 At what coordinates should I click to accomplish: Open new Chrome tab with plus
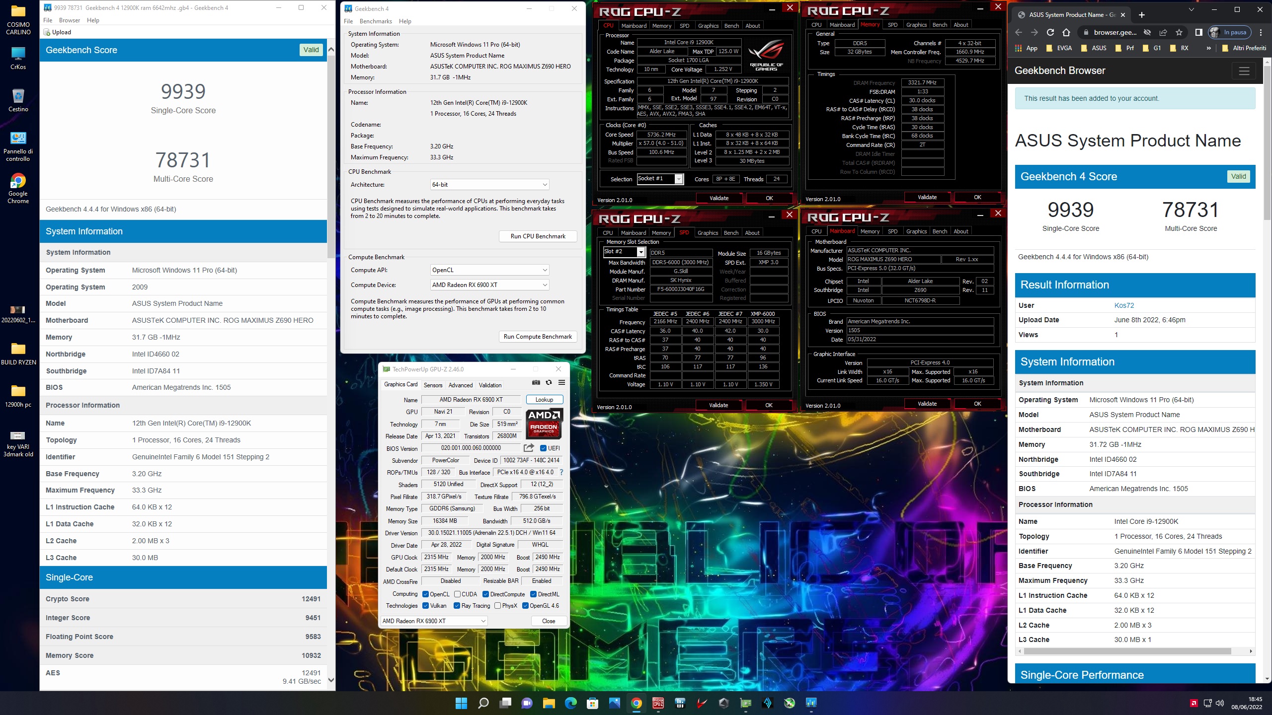[x=1142, y=15]
